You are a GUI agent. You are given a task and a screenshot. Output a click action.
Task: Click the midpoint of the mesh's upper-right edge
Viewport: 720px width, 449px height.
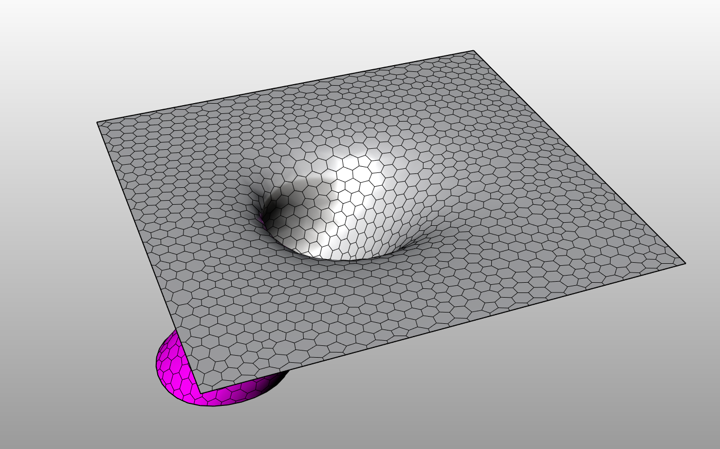click(579, 157)
